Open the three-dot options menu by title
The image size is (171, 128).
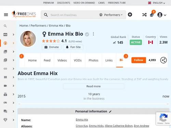tap(93, 34)
